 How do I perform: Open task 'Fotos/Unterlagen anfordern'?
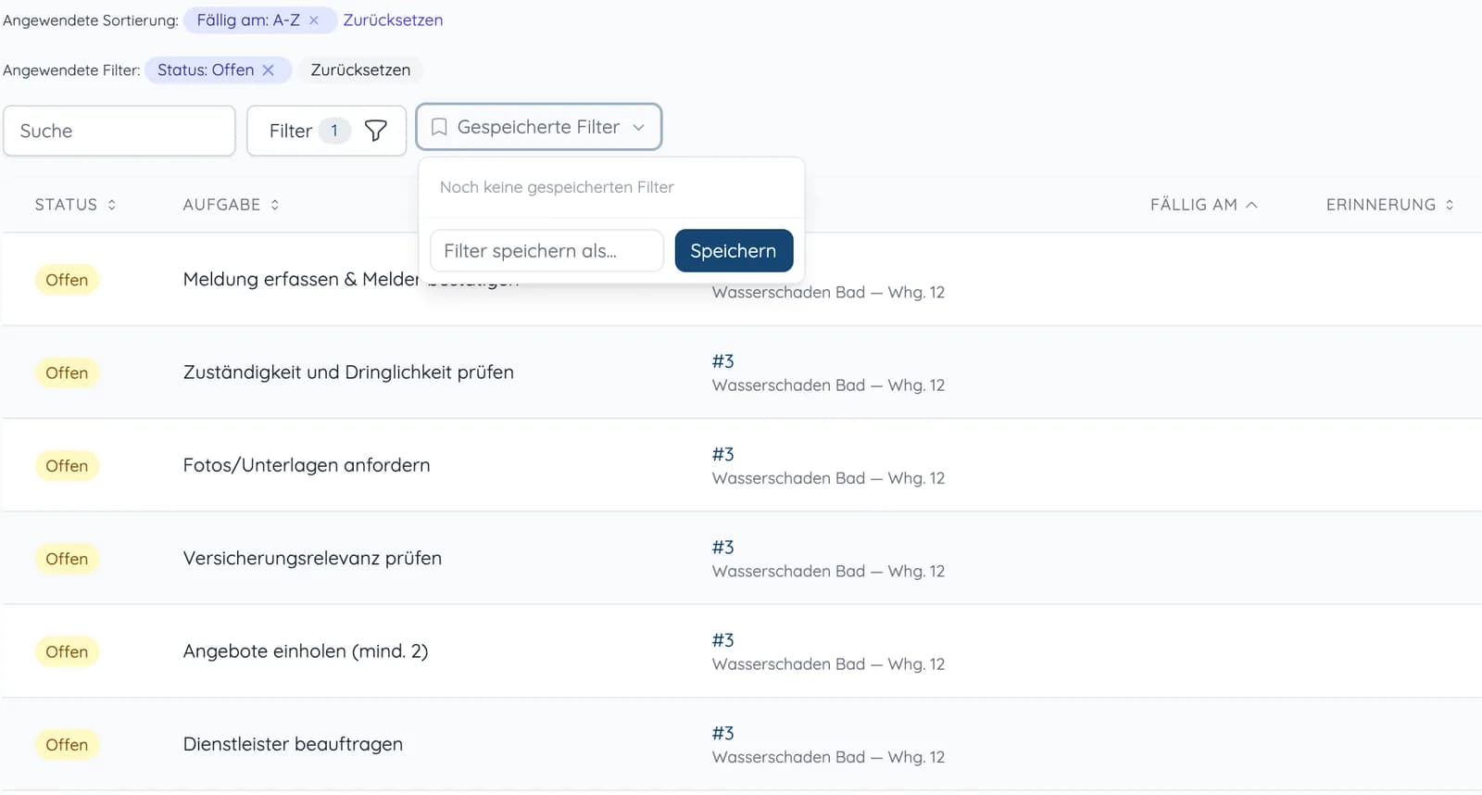coord(307,465)
